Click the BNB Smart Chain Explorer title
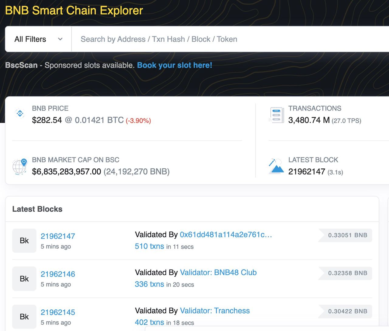389x331 pixels. (74, 10)
